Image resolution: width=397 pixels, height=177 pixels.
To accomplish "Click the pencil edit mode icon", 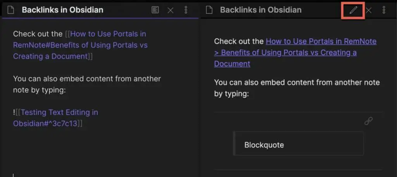I will [353, 10].
